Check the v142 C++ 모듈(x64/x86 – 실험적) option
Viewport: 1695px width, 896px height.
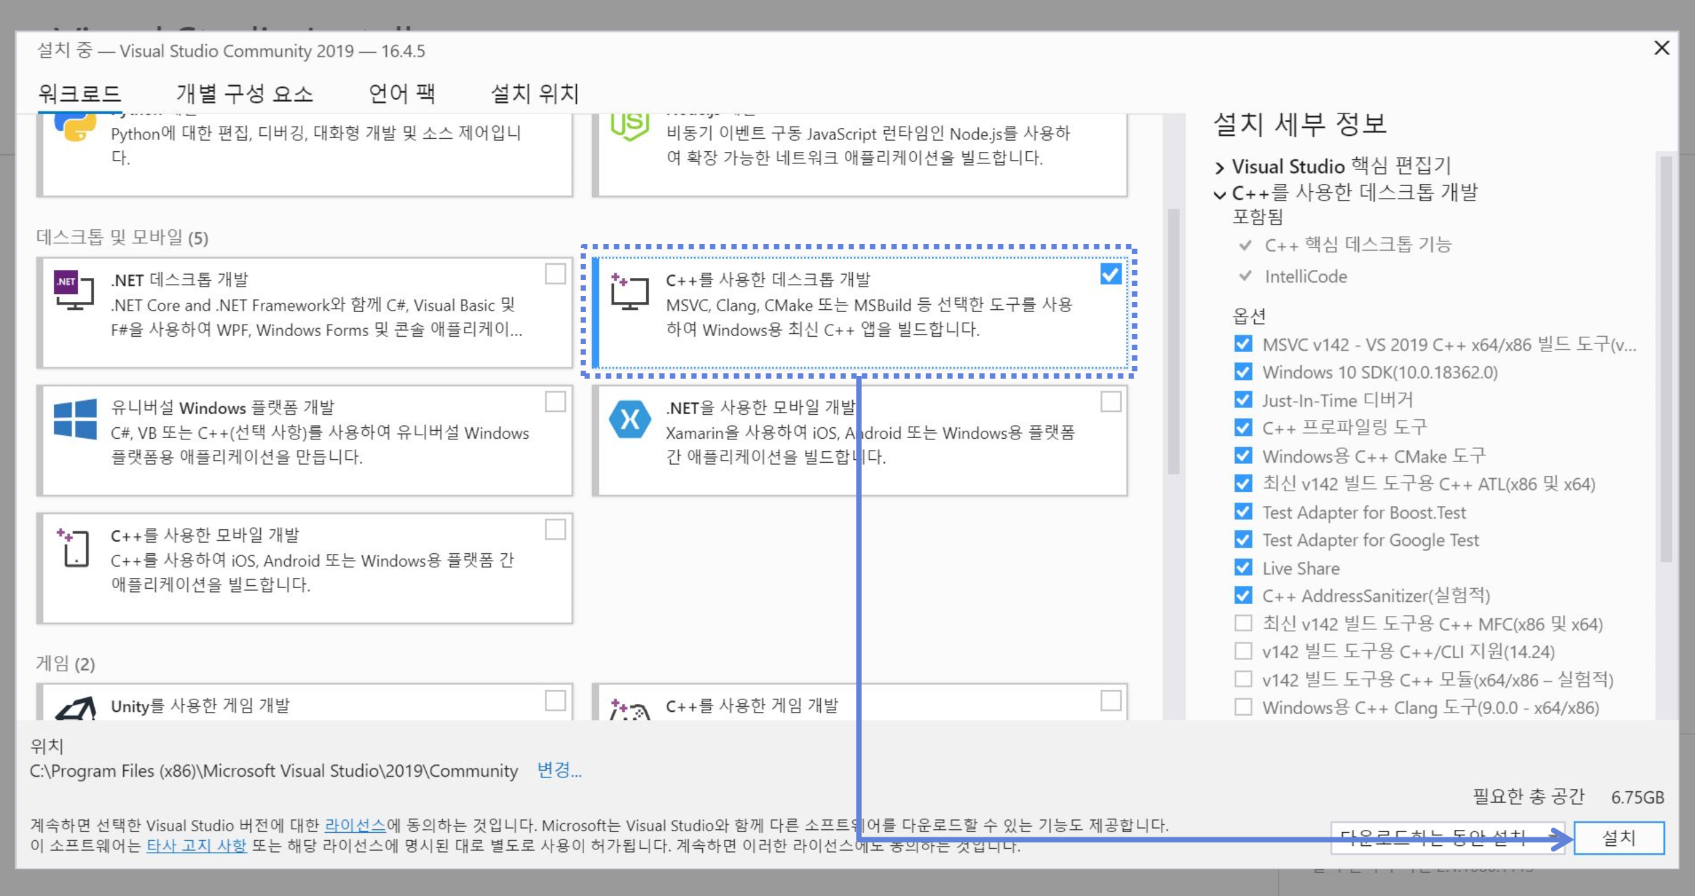[1243, 679]
